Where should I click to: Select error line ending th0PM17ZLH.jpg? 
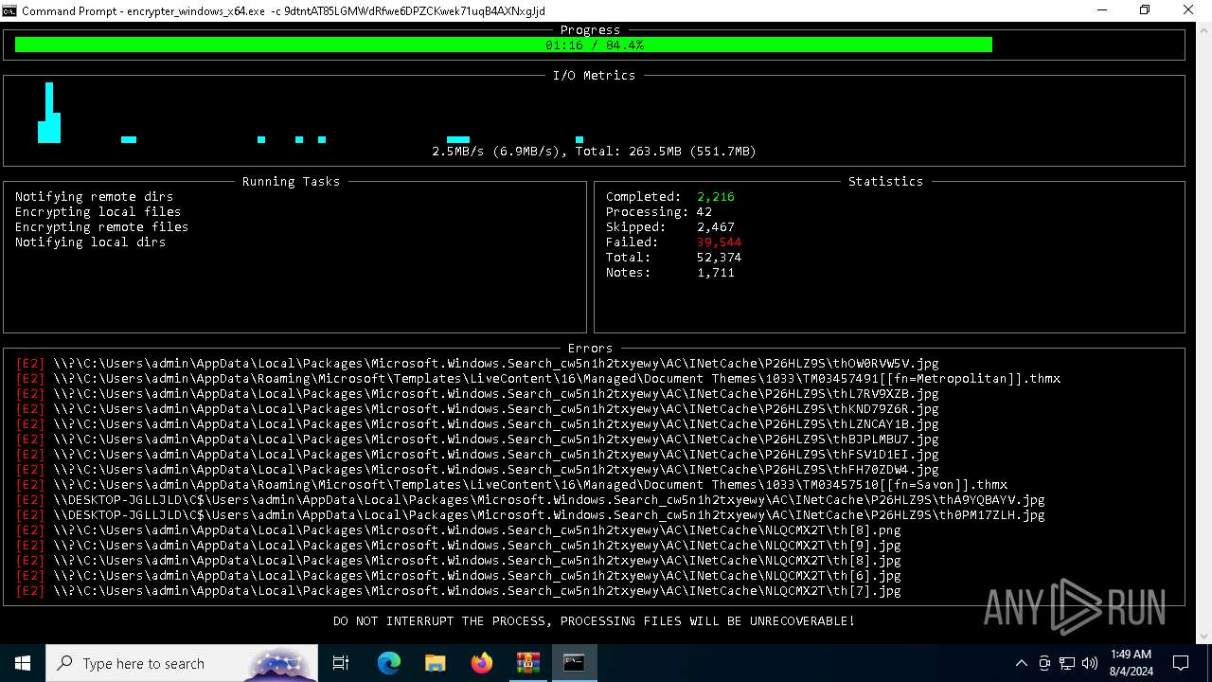pyautogui.click(x=530, y=514)
